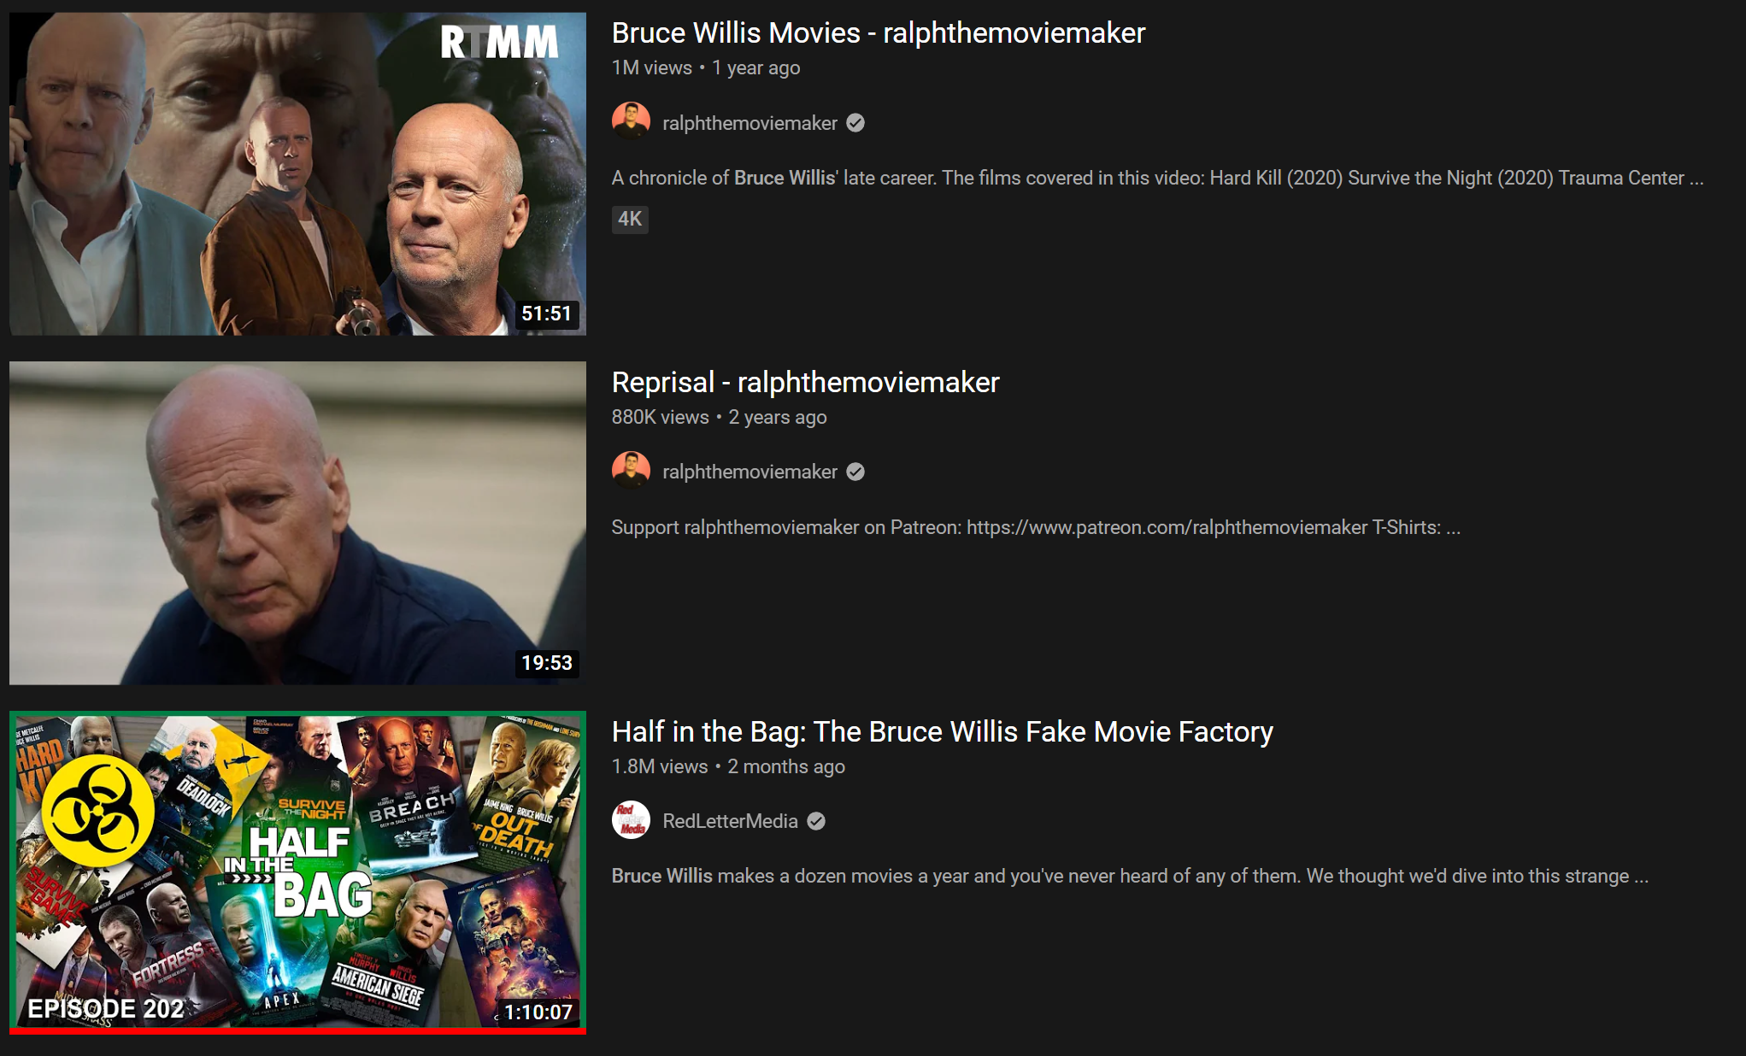Click RedLetterMedia channel name
The width and height of the screenshot is (1746, 1056).
[730, 821]
